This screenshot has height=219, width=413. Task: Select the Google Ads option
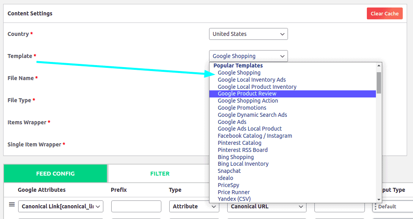292,122
